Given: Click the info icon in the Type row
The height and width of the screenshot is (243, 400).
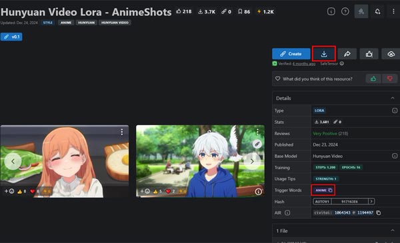Looking at the screenshot, I should [x=395, y=111].
